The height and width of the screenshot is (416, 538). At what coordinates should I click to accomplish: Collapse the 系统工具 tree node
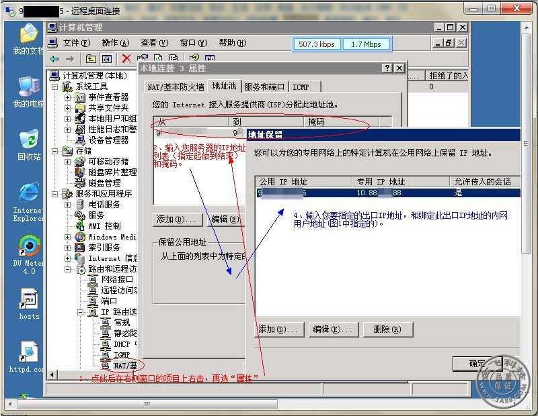pyautogui.click(x=56, y=87)
